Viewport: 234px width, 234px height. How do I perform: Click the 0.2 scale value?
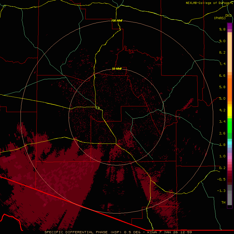(x=222, y=168)
